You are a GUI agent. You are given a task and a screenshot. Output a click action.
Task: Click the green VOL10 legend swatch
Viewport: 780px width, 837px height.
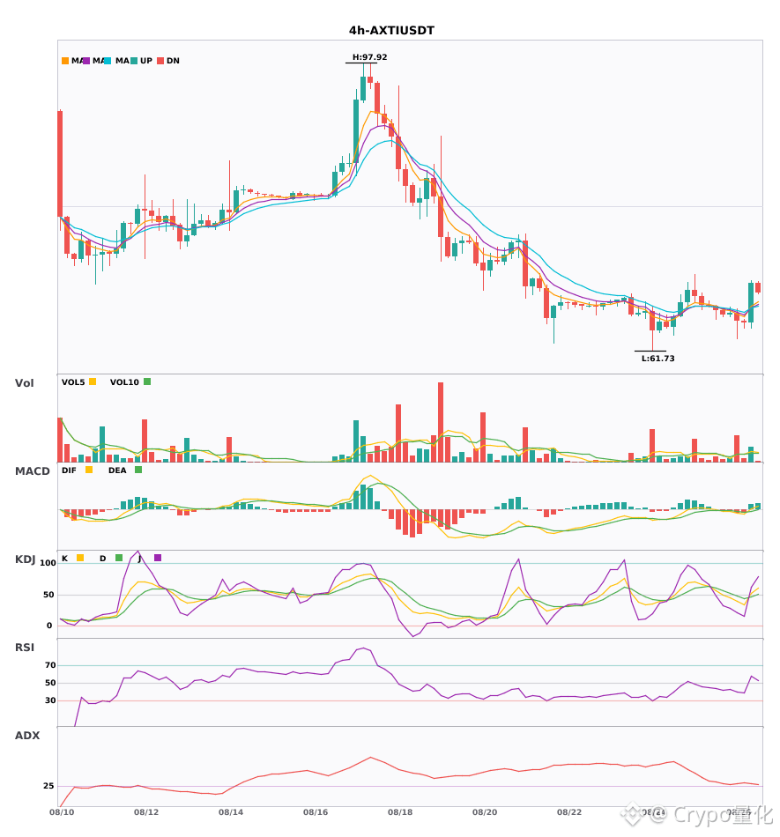[x=147, y=381]
